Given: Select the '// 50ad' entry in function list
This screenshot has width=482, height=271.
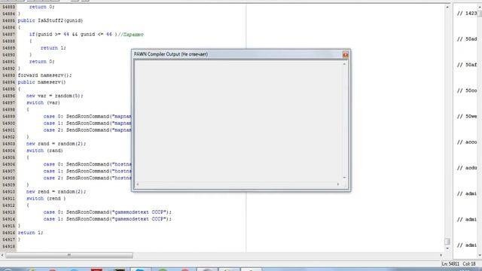Looking at the screenshot, I should click(467, 39).
